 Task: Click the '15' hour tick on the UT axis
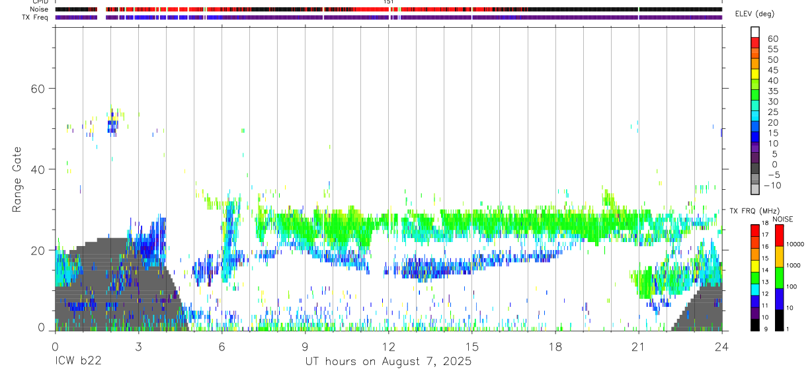(x=472, y=346)
